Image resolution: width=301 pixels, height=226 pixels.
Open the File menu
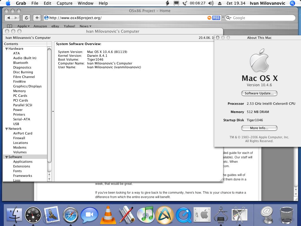pos(35,3)
